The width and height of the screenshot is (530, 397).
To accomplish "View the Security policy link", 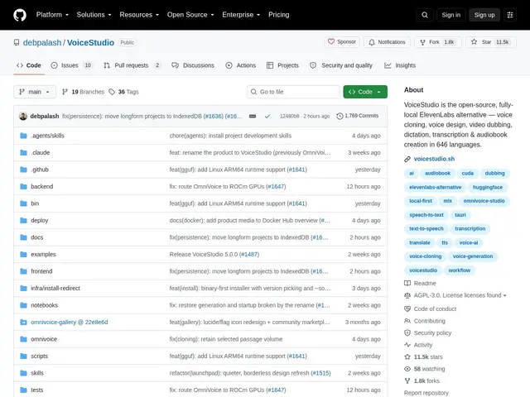I will 428,332.
